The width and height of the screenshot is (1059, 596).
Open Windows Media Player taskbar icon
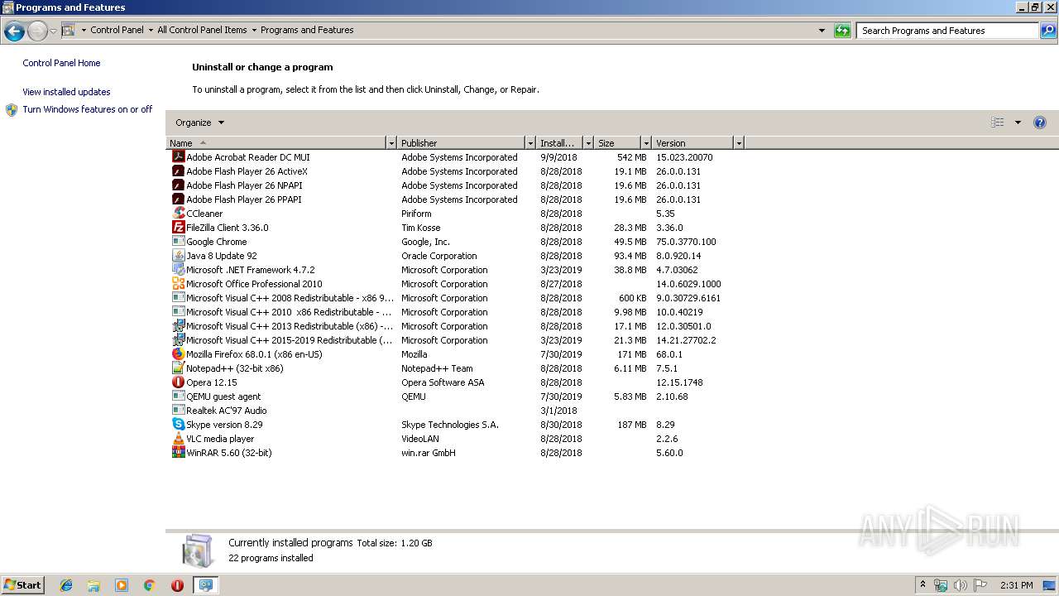pos(122,585)
